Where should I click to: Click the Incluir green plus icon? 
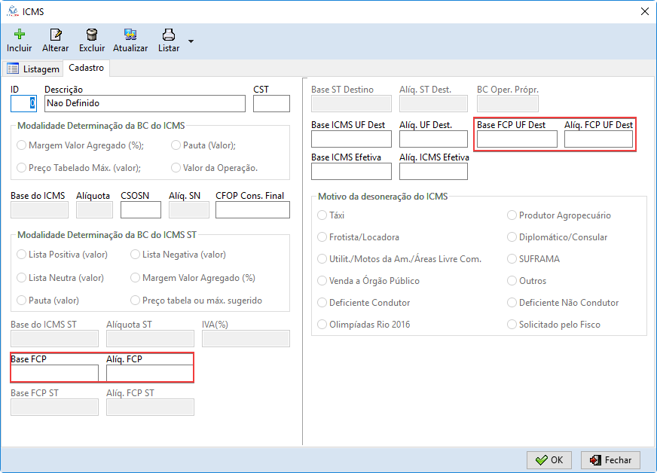(20, 35)
